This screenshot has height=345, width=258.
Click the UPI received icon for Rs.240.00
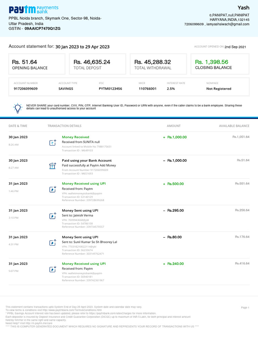tap(53, 269)
